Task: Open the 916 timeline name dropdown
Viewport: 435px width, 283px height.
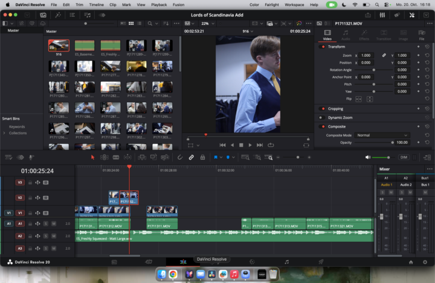Action: pos(248,31)
